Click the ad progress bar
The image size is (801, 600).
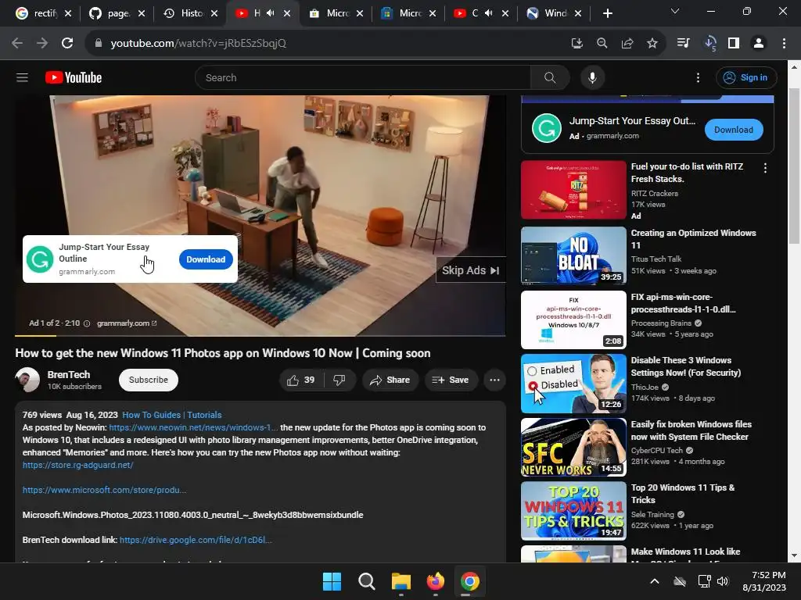click(260, 336)
